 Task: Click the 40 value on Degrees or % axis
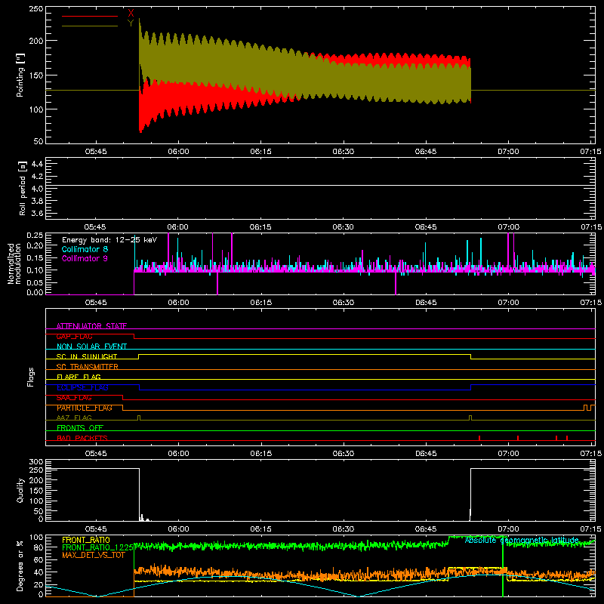pos(39,572)
